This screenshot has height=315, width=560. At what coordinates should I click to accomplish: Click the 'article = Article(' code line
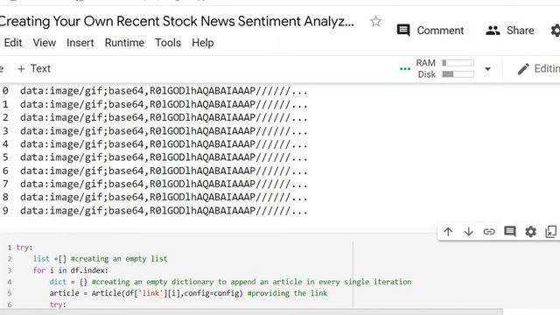point(188,293)
